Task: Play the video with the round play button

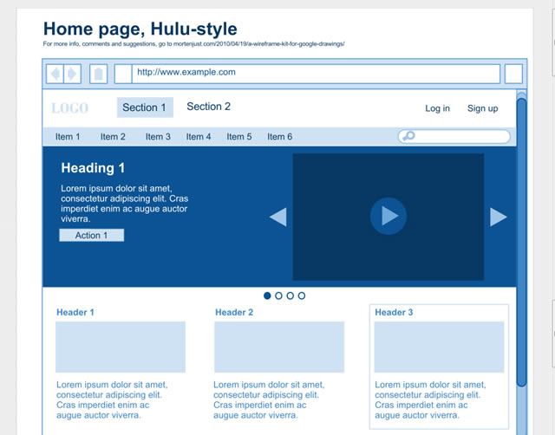Action: coord(388,216)
